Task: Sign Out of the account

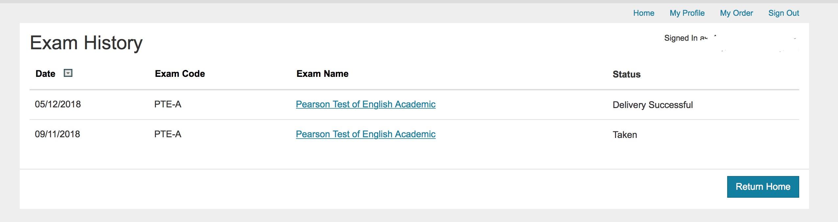Action: coord(783,13)
